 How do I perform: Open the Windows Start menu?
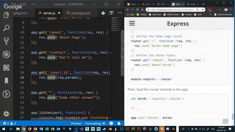(x=4, y=129)
